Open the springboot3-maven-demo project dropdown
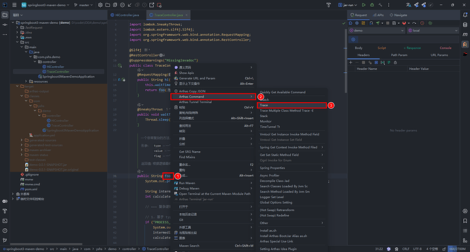The width and height of the screenshot is (470, 252). click(x=45, y=5)
